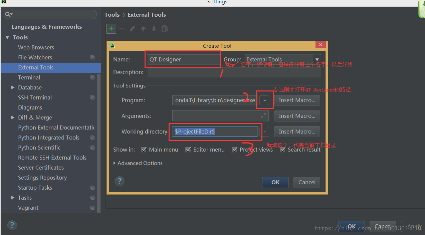Select External Tools in sidebar
Viewport: 425px width, 235px height.
[x=36, y=67]
